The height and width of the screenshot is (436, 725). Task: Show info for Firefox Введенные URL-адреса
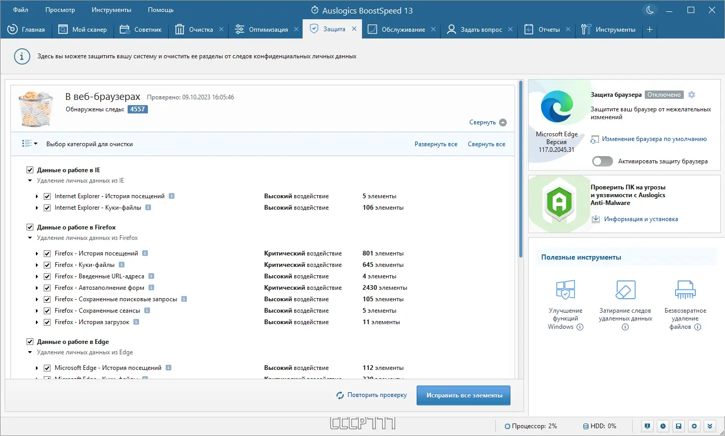(152, 276)
